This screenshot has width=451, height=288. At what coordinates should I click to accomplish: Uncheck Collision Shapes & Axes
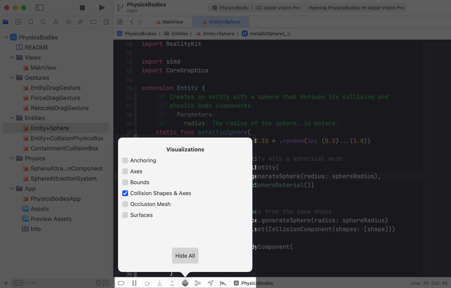coord(125,193)
